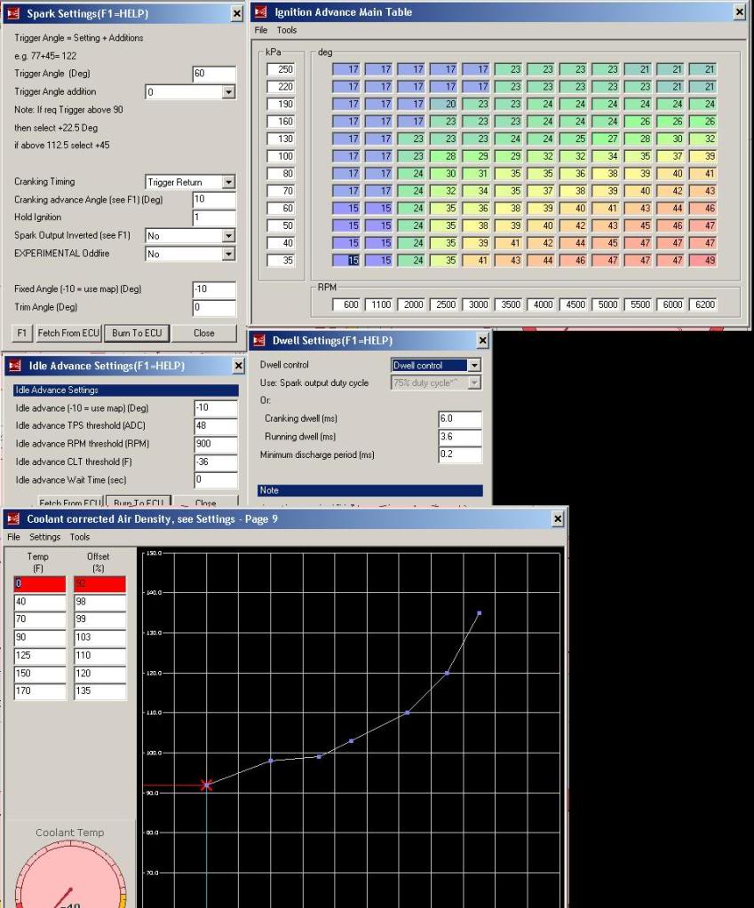754x908 pixels.
Task: Close the Dwell Settings dialog
Action: (x=482, y=341)
